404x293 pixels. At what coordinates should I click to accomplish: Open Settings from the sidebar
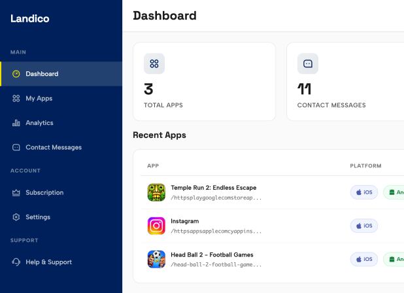(x=61, y=217)
